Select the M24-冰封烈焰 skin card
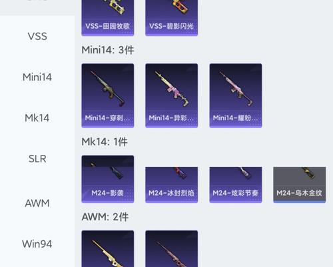Viewport: 333px width, 267px height. pos(172,185)
